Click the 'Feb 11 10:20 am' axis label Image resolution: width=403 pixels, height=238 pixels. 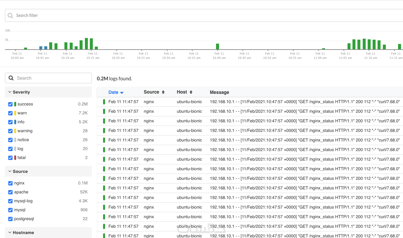pyautogui.click(x=118, y=56)
